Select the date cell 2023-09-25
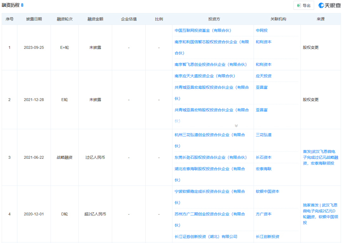This screenshot has height=243, width=342. 34,48
